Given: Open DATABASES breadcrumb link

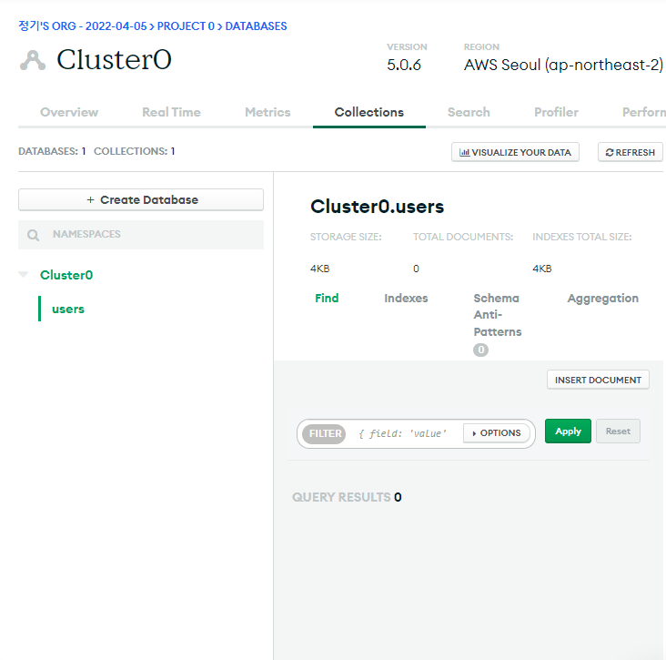Looking at the screenshot, I should pos(256,25).
